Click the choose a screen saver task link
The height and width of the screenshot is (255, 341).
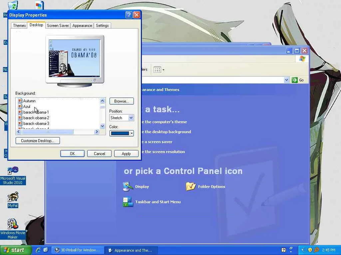click(157, 142)
